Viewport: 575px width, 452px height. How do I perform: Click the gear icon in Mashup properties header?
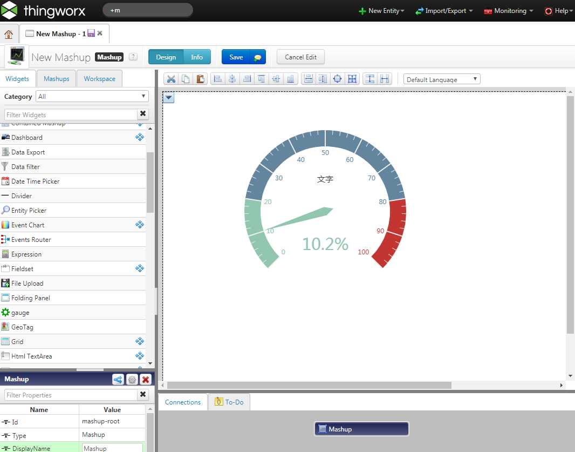pos(132,379)
